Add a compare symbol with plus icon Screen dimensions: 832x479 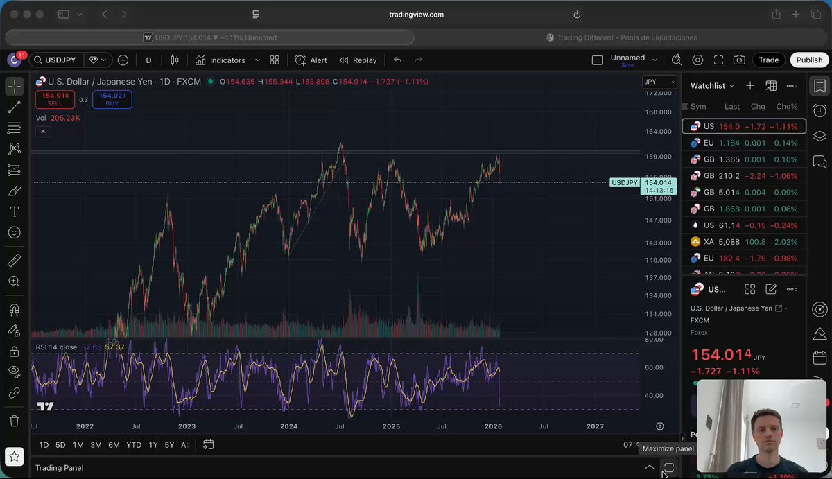[x=123, y=60]
